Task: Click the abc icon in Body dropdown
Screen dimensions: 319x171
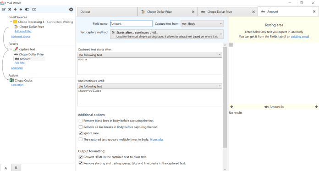Action: pyautogui.click(x=184, y=24)
